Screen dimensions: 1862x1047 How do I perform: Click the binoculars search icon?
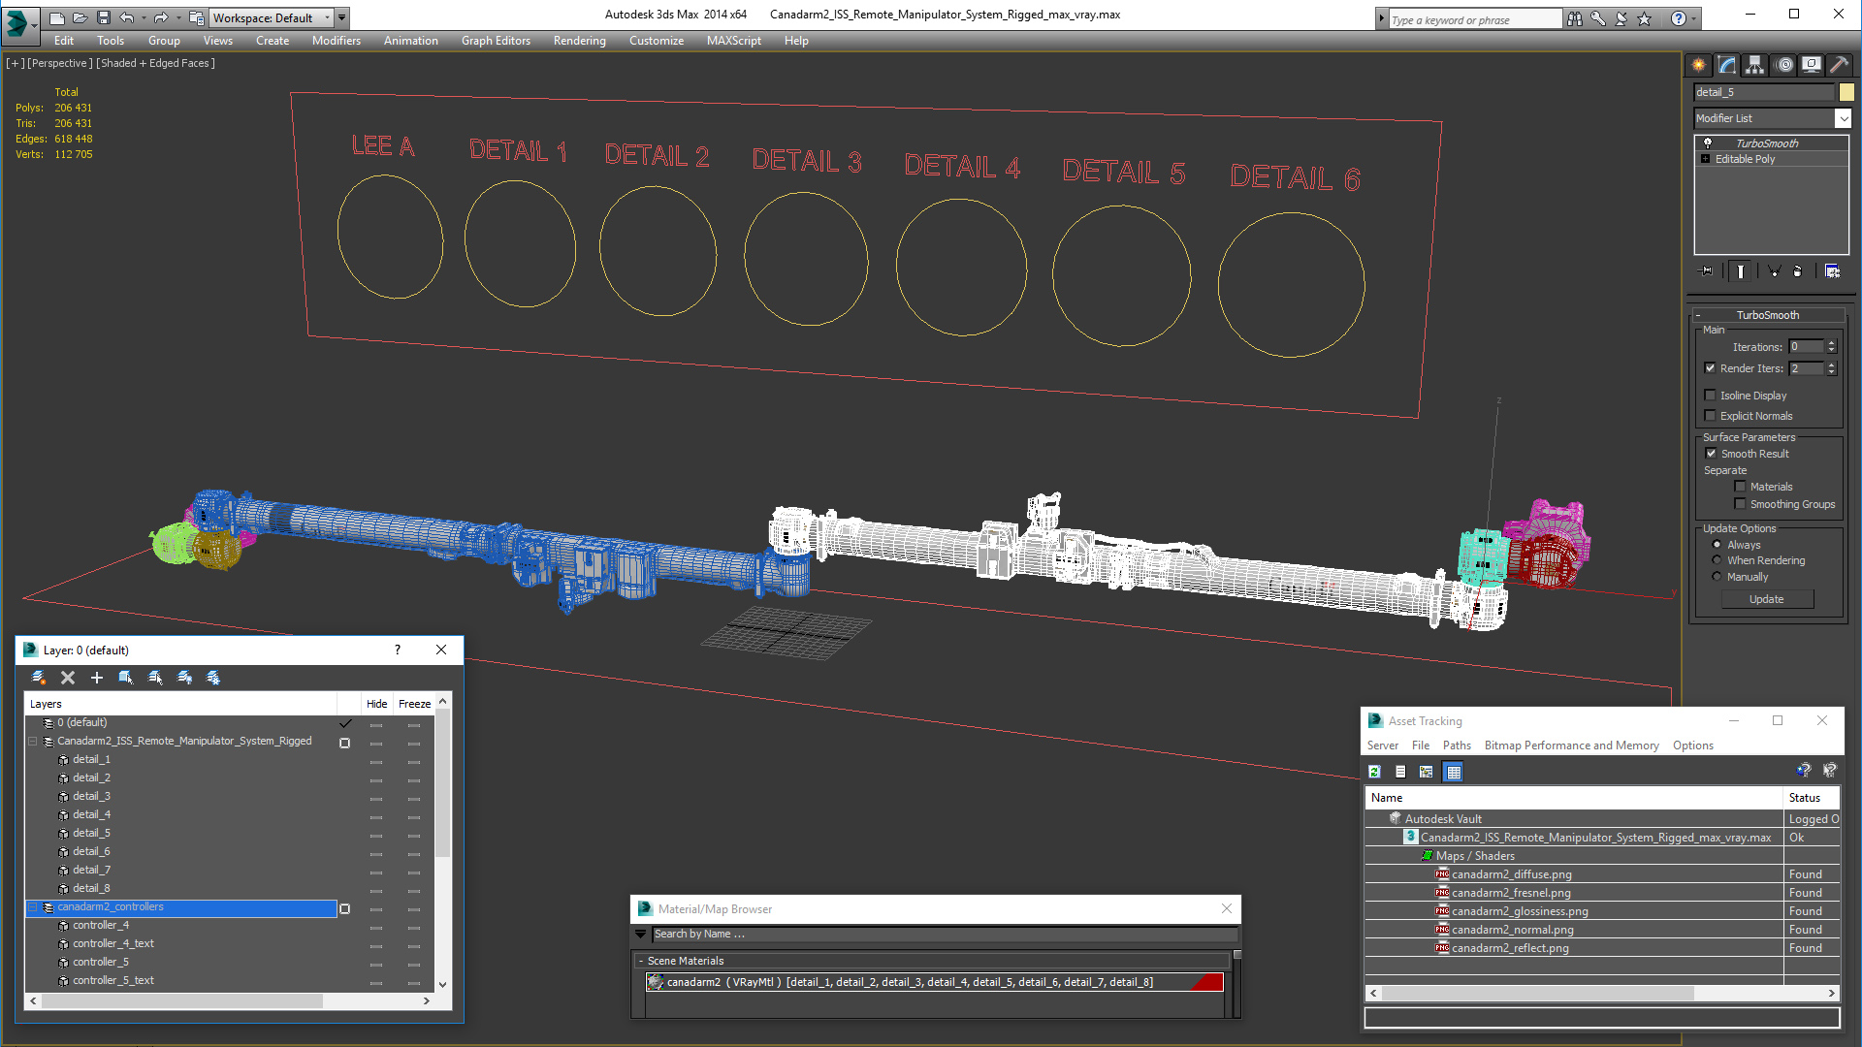[x=1575, y=18]
